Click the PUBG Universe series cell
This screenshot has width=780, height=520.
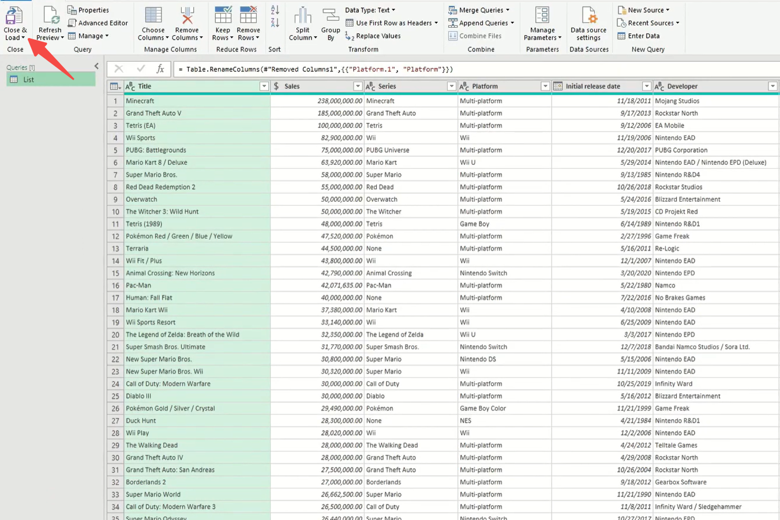pos(411,150)
